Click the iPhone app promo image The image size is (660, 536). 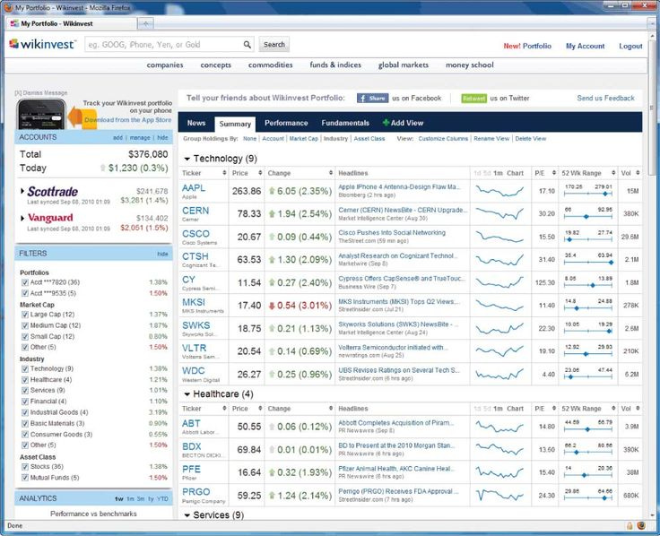coord(41,114)
